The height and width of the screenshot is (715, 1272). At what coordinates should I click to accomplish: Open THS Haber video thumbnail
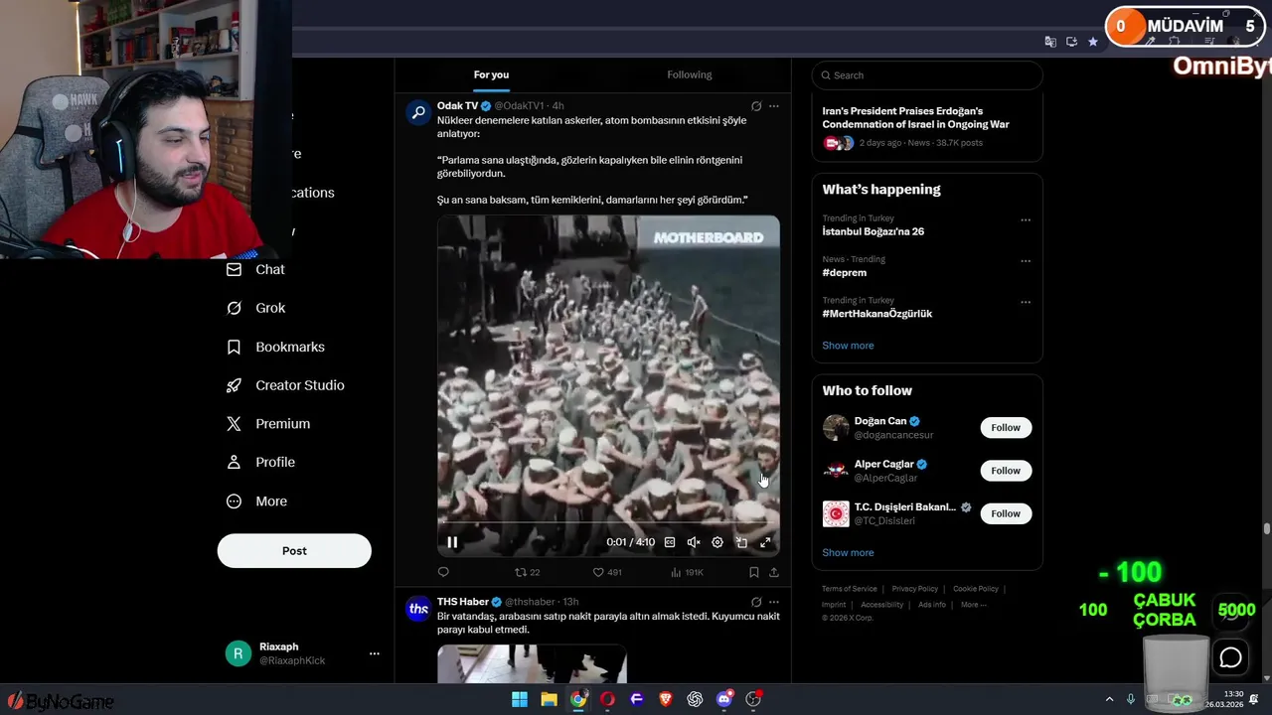[532, 665]
